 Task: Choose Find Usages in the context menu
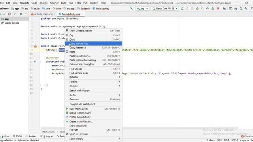93,69
